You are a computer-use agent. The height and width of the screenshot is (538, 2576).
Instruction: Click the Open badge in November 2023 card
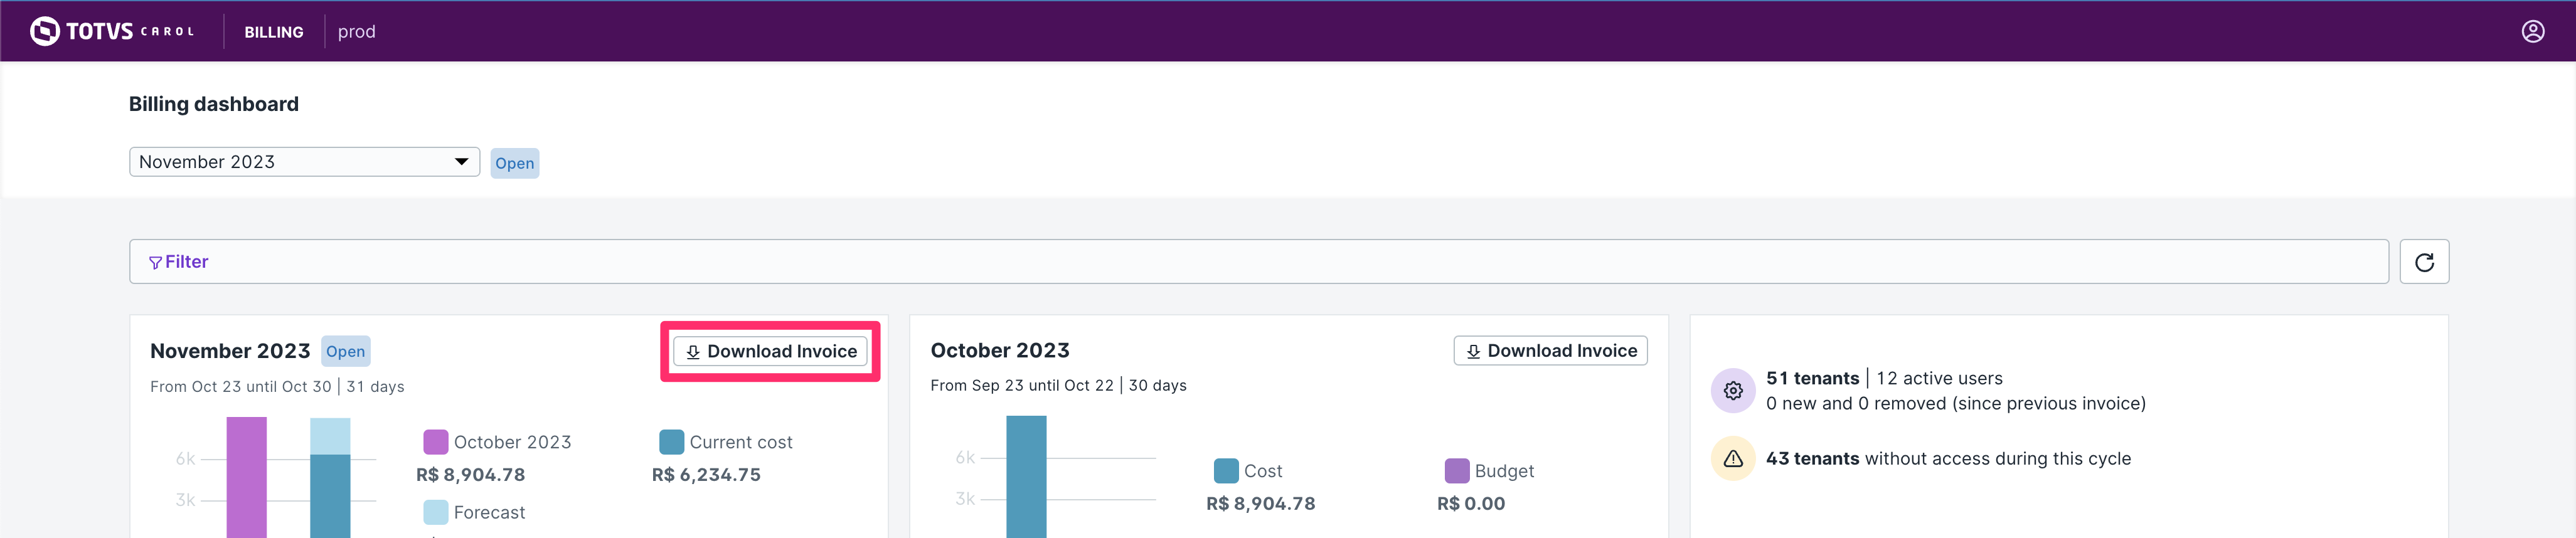tap(345, 352)
